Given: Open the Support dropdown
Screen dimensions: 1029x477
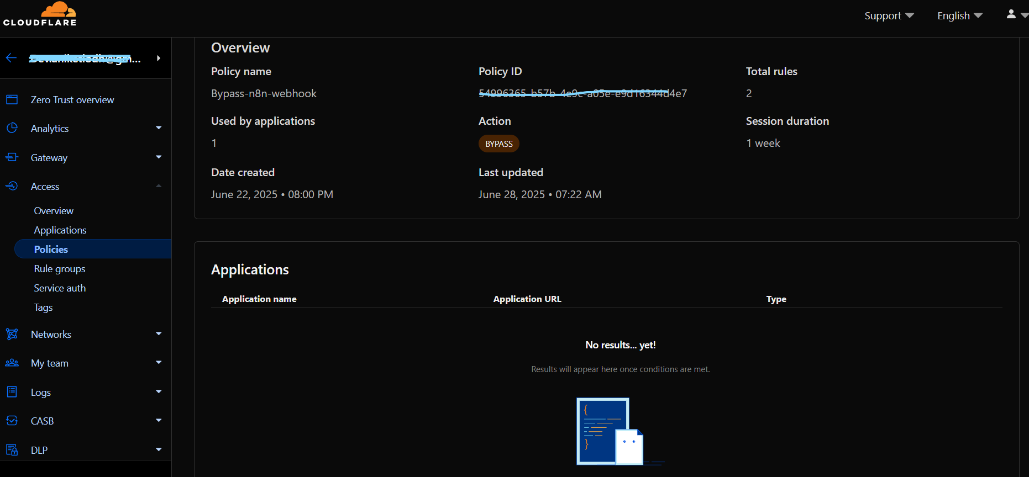Looking at the screenshot, I should click(889, 15).
